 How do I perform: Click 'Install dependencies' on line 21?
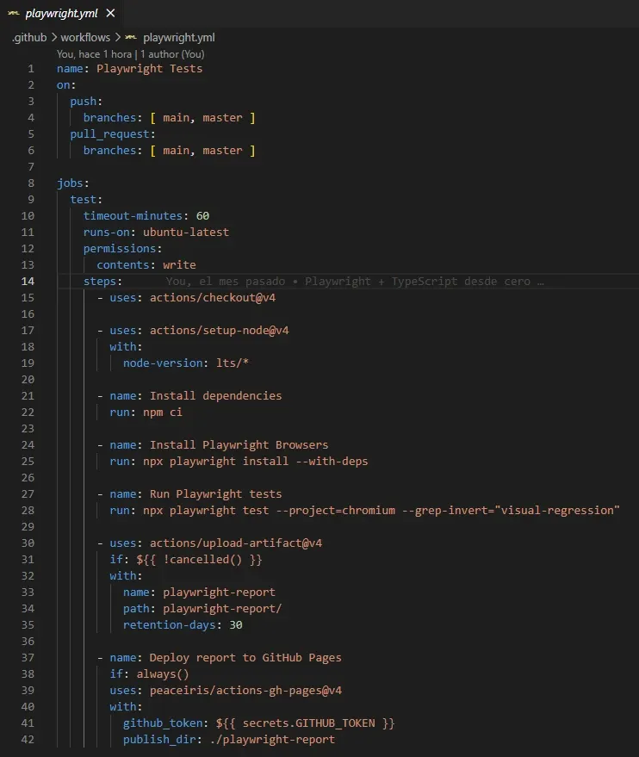pyautogui.click(x=216, y=396)
